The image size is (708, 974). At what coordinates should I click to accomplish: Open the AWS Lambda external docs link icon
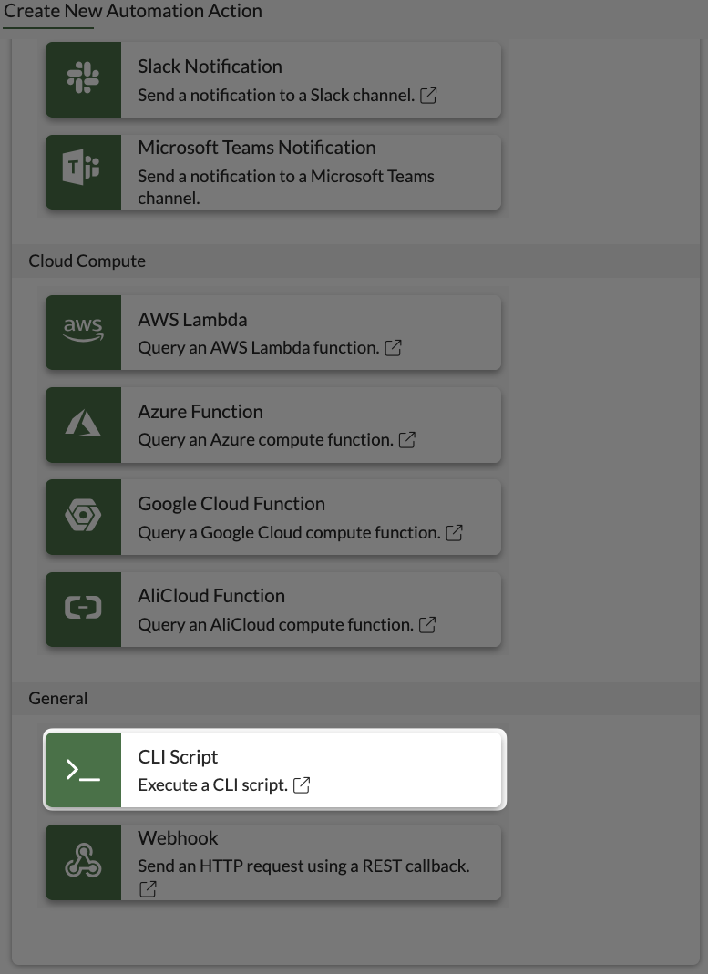393,348
